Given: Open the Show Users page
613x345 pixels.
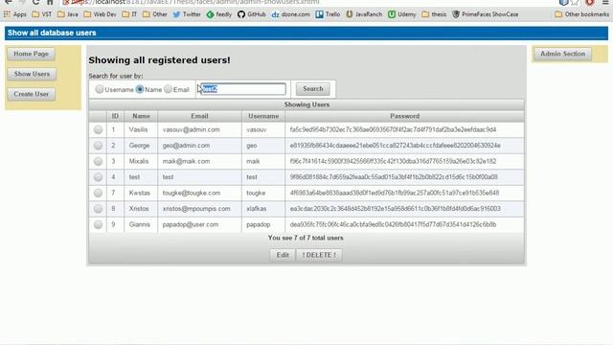Looking at the screenshot, I should click(x=32, y=74).
